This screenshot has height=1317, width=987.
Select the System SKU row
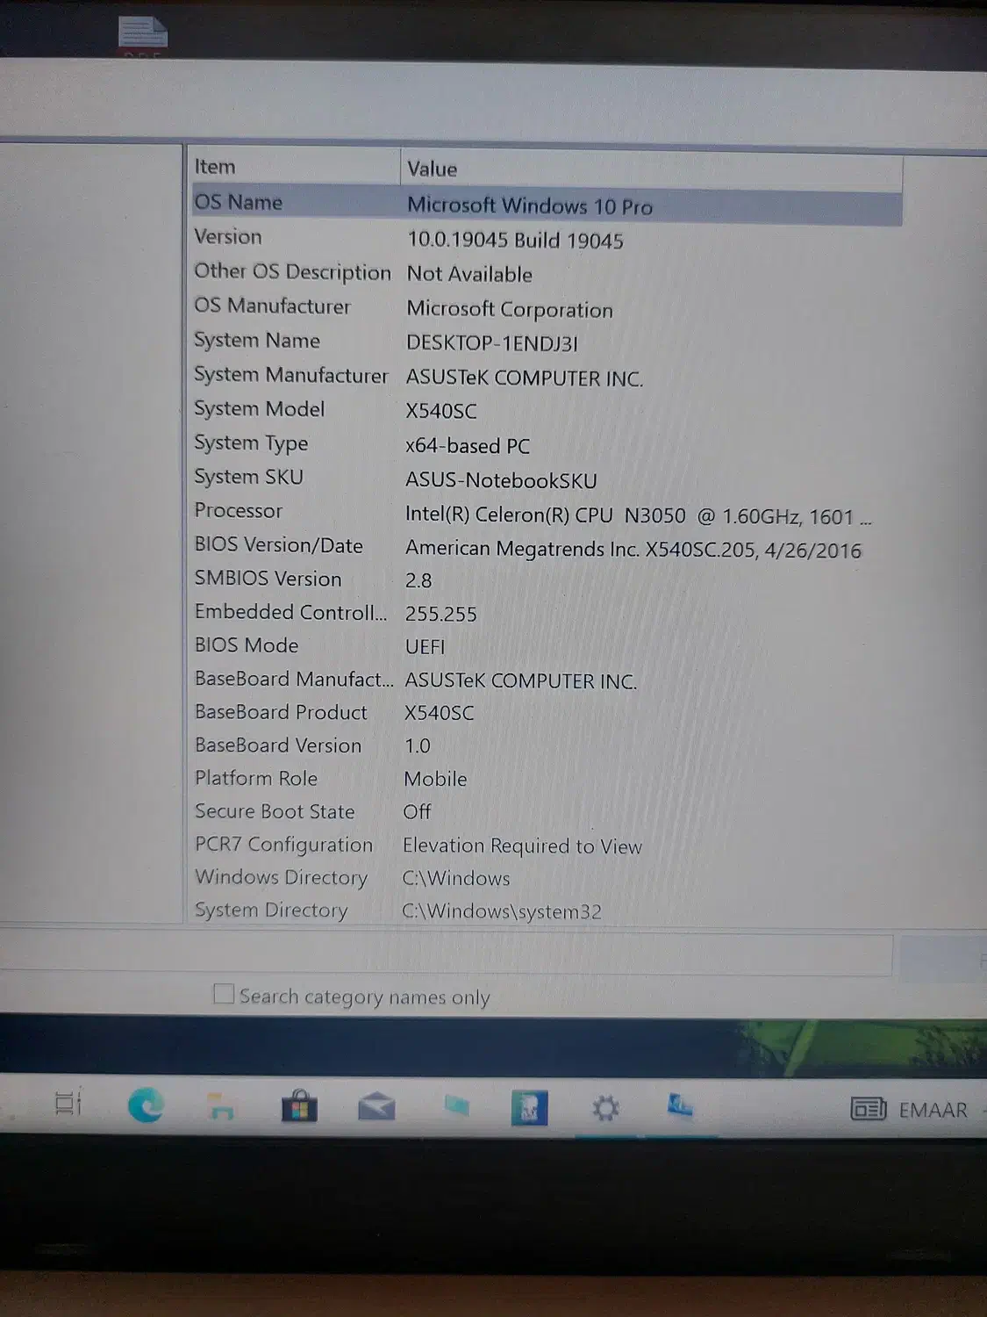[547, 479]
